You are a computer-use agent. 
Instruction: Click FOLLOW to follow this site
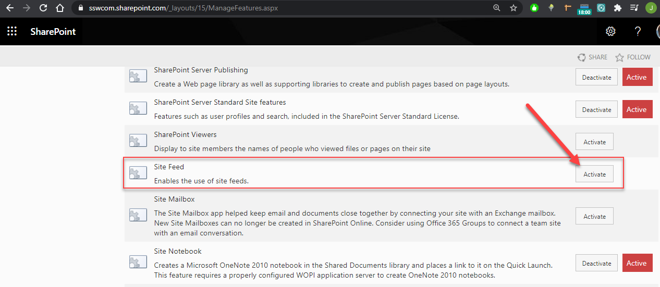tap(633, 57)
